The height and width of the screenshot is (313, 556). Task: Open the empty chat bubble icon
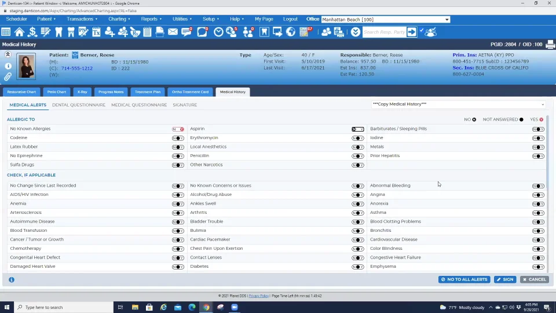[202, 32]
